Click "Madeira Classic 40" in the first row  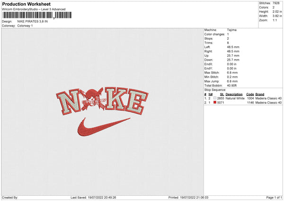click(268, 98)
